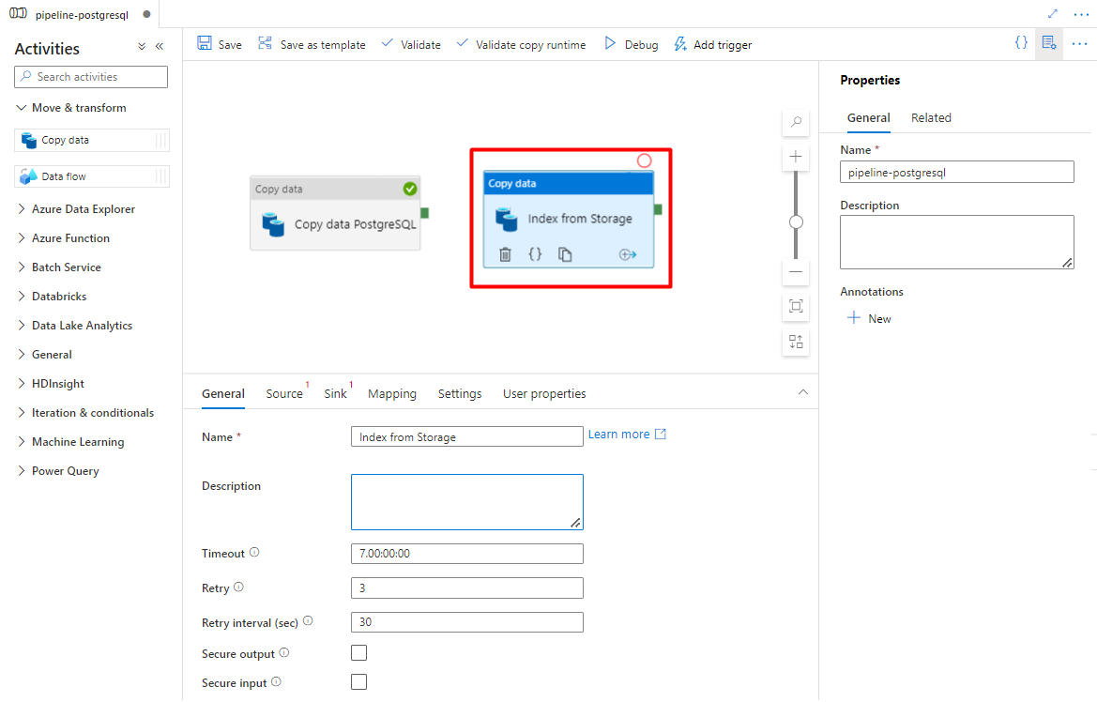
Task: Click the pipeline Name field in Properties
Action: point(956,172)
